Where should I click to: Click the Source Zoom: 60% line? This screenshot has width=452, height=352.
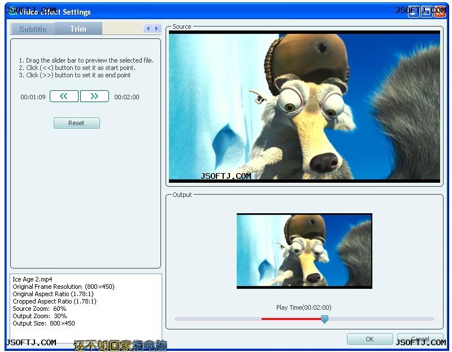click(x=39, y=309)
